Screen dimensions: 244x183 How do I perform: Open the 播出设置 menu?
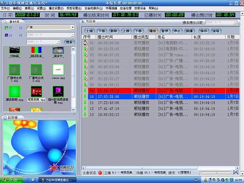(56, 8)
